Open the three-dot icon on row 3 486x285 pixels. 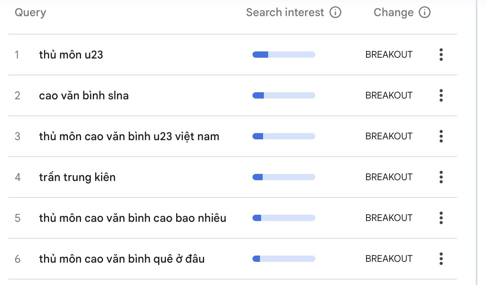[x=441, y=136]
